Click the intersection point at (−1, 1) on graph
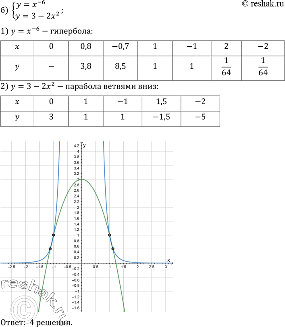The image size is (285, 327). (54, 235)
